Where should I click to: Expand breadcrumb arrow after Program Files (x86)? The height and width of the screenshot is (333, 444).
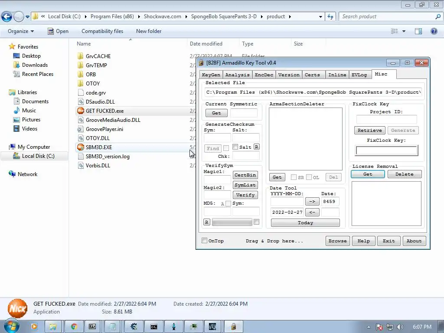coord(139,17)
